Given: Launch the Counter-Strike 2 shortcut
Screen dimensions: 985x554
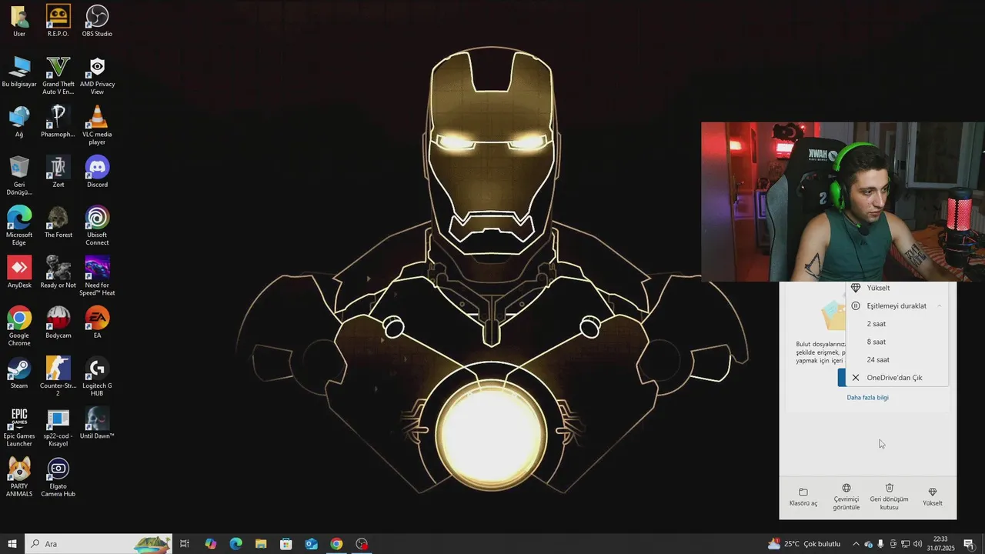Looking at the screenshot, I should pos(58,376).
